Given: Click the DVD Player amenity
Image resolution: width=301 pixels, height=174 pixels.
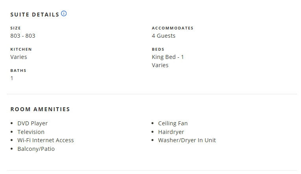Looking at the screenshot, I should point(32,123).
